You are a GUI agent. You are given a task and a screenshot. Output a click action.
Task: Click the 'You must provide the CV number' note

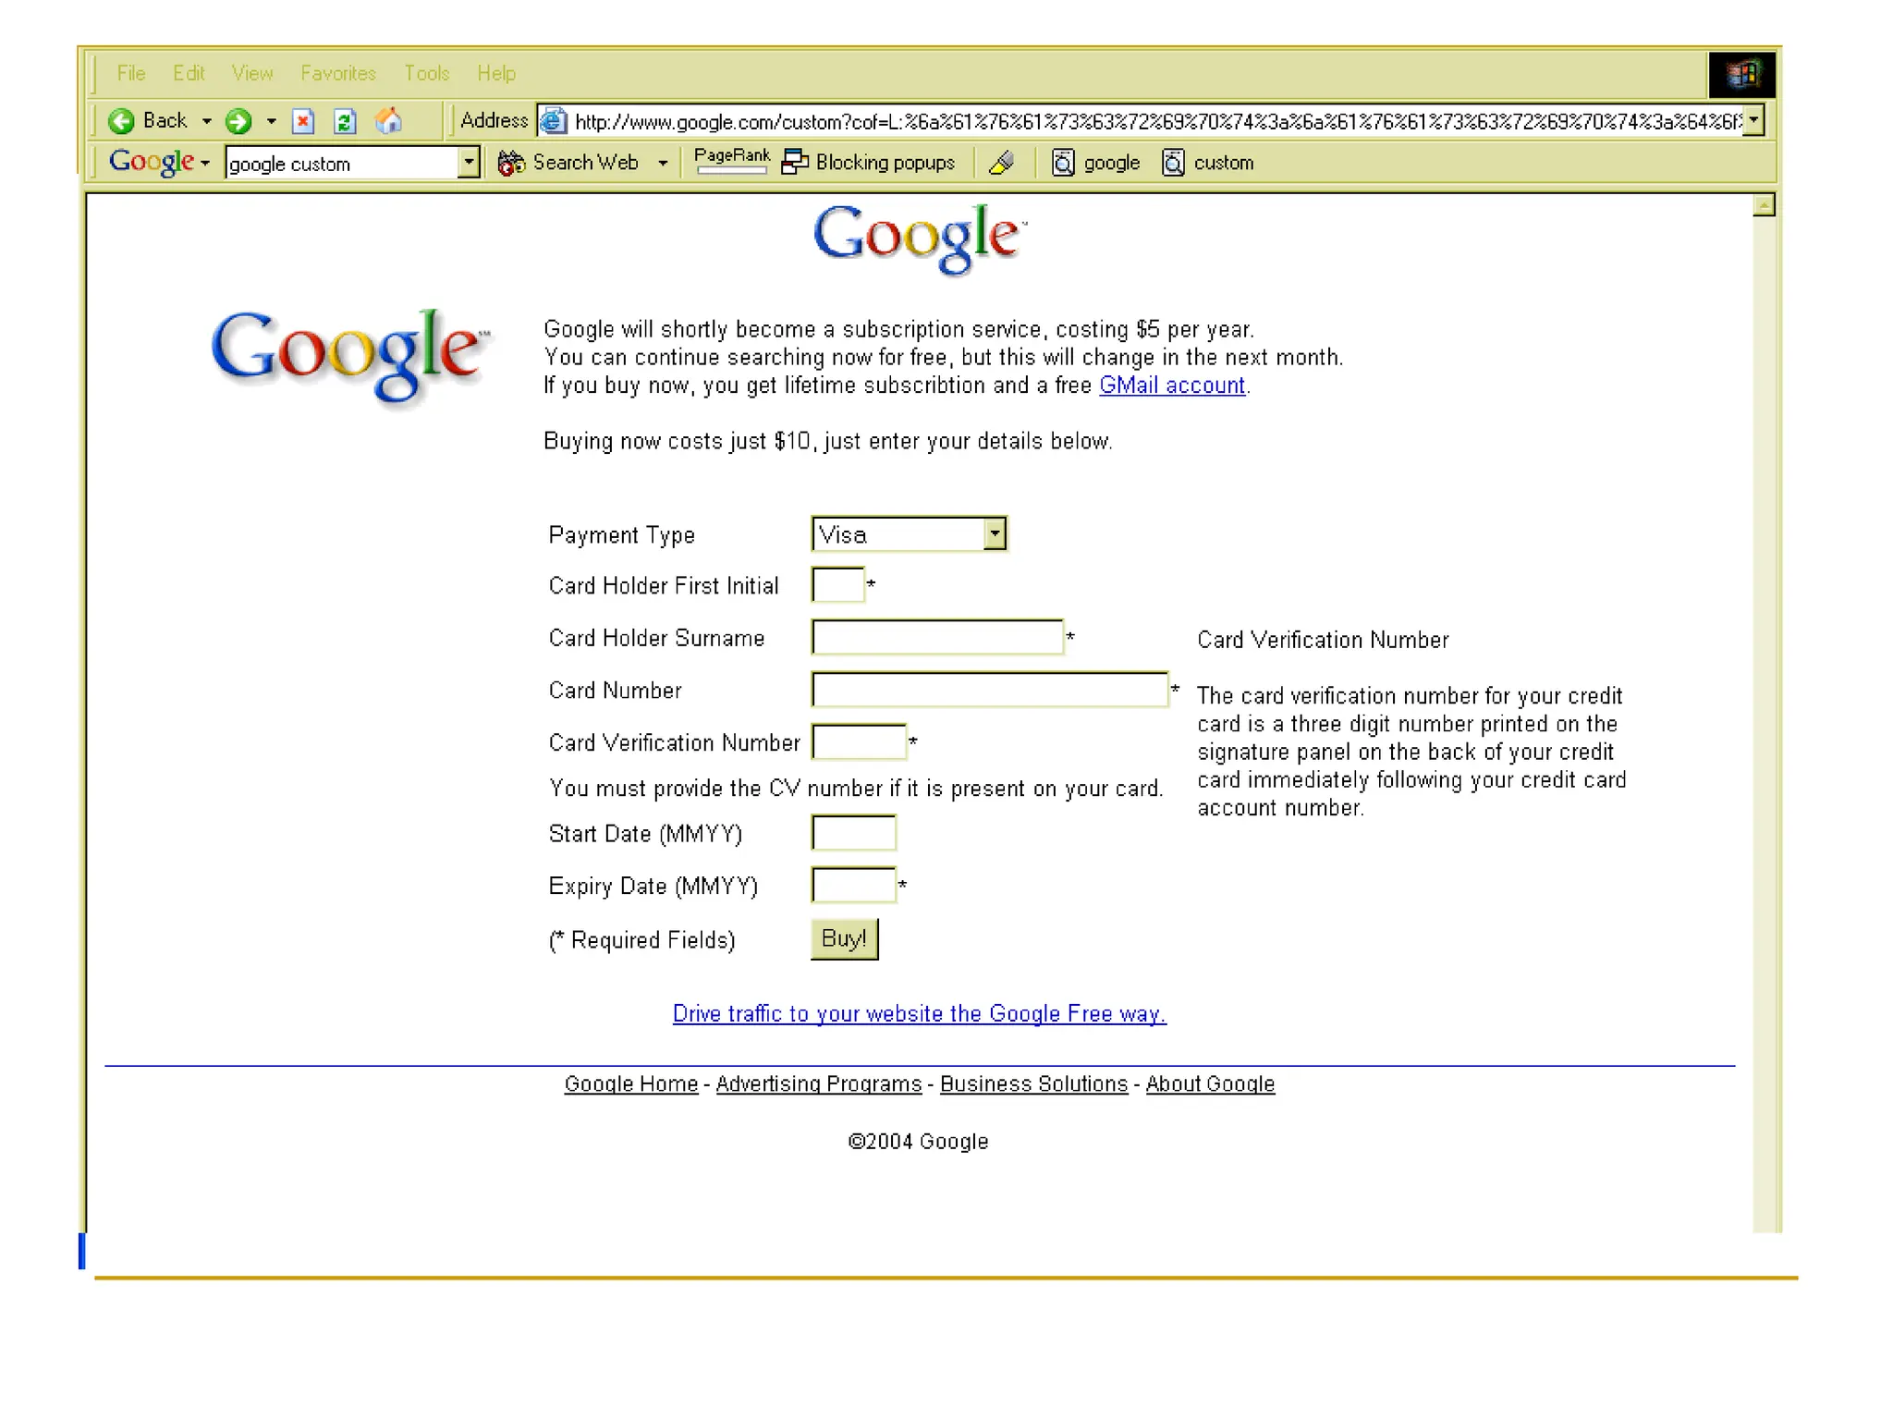[x=855, y=789]
